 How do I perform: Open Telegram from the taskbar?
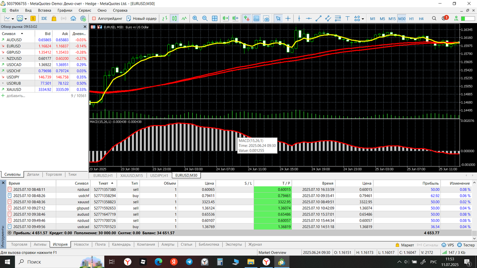click(x=189, y=262)
